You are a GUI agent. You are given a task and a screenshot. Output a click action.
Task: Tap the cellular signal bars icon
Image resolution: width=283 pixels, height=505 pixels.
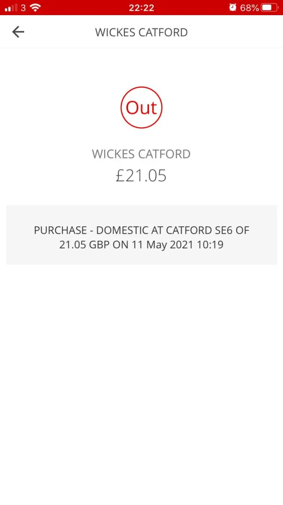pos(11,8)
